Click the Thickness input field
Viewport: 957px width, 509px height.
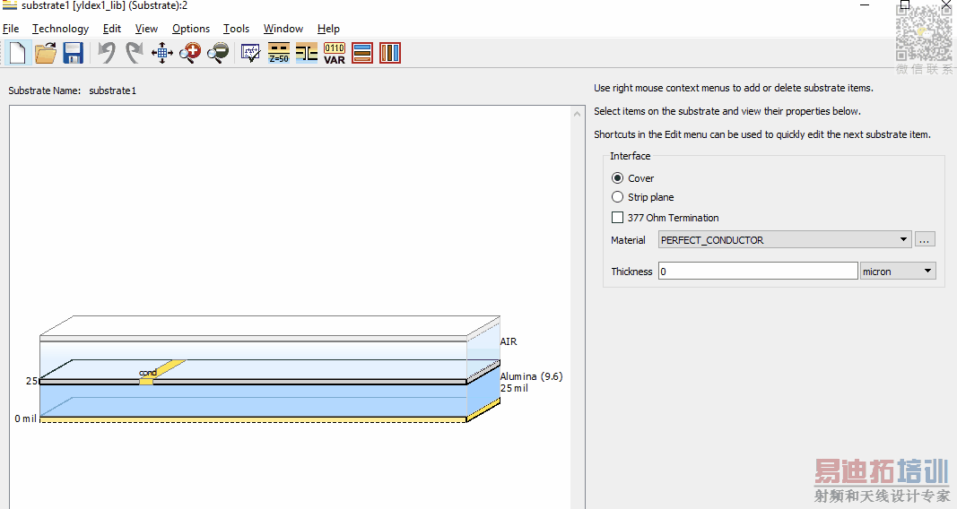click(x=758, y=272)
